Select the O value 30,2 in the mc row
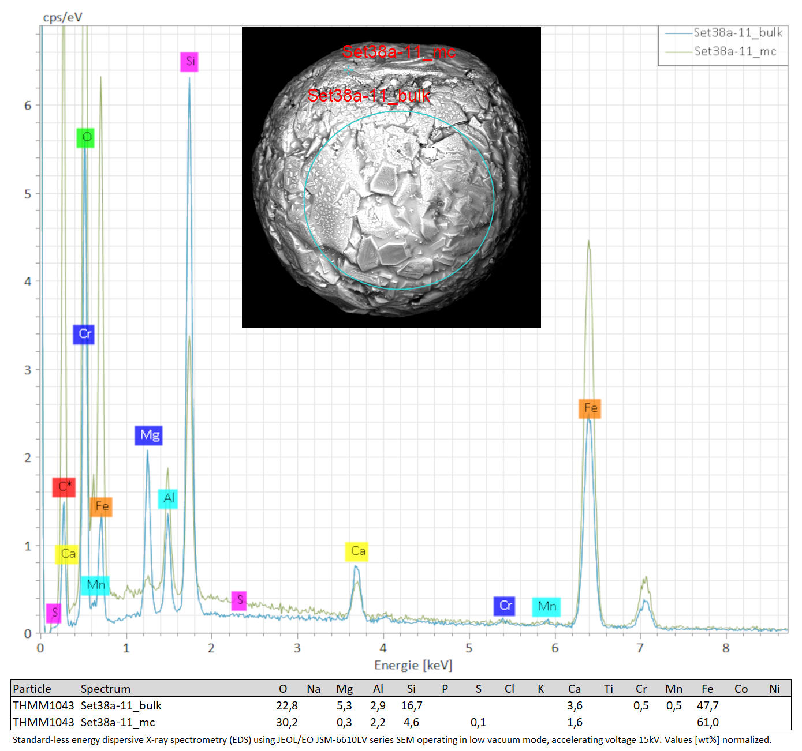Viewport: 802px width, 751px height. [x=287, y=722]
